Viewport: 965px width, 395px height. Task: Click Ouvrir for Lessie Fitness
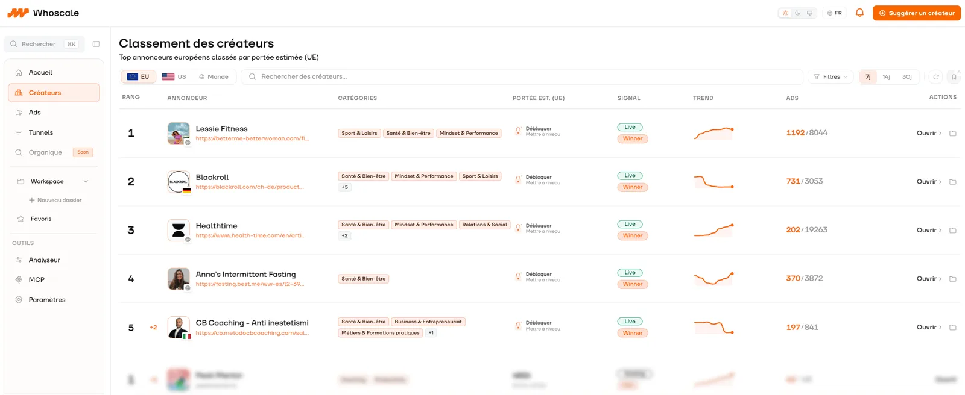click(929, 133)
